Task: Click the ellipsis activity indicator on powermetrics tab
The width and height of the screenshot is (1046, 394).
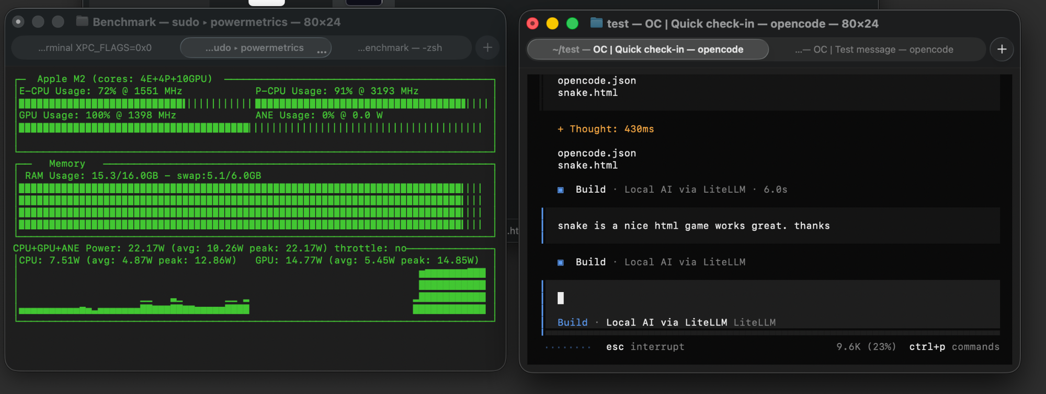Action: 322,51
